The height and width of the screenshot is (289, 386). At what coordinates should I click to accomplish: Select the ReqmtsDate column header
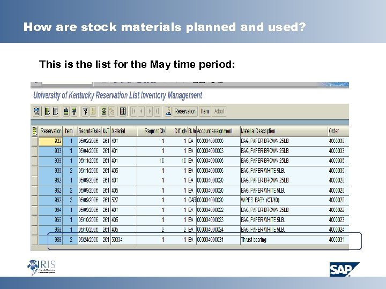coord(90,131)
